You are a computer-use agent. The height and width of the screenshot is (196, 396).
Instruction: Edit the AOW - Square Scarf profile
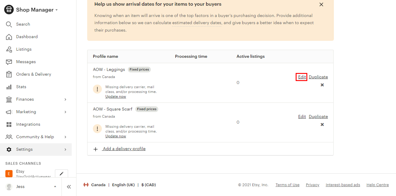point(302,116)
